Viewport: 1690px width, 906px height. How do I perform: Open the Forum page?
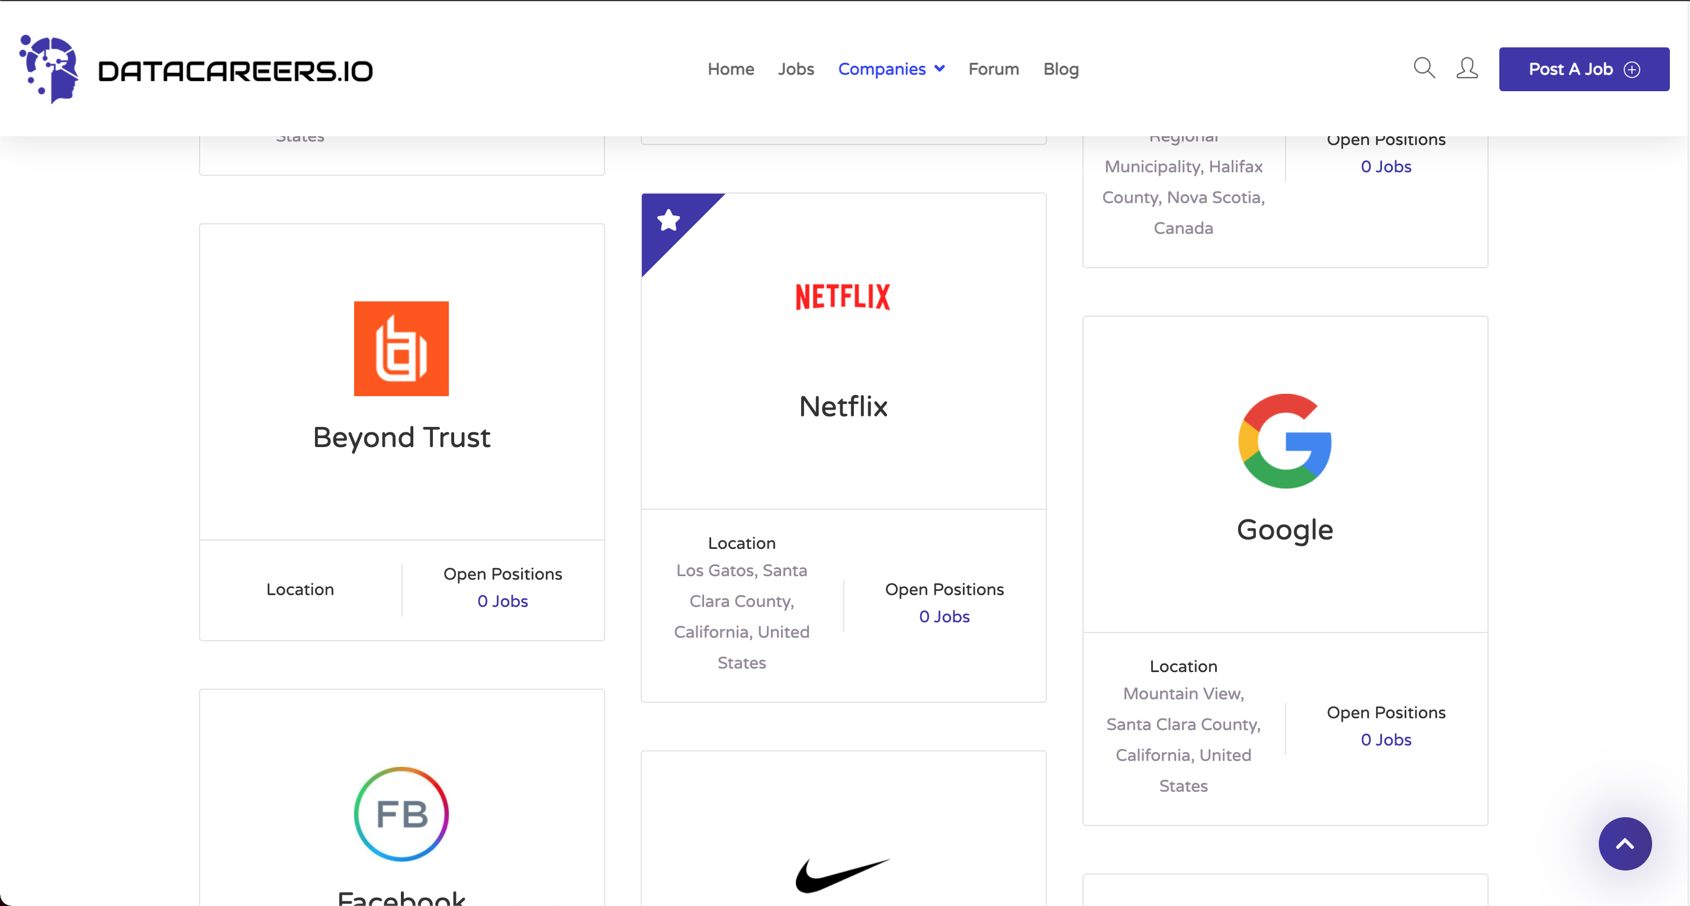(x=993, y=69)
